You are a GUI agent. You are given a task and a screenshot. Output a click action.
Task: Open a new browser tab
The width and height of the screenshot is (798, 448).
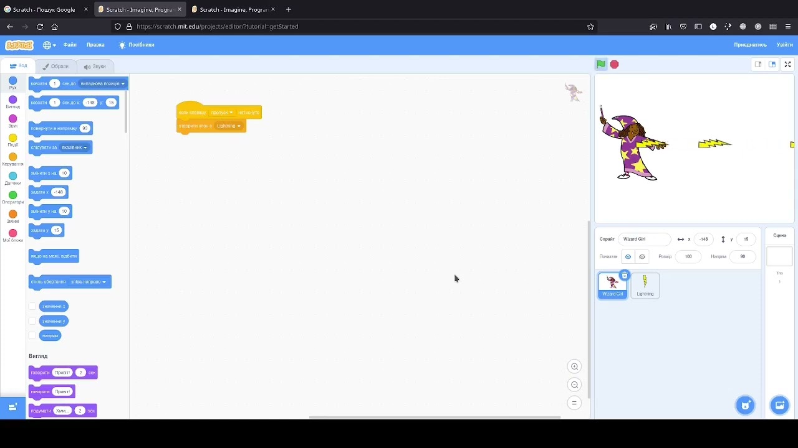(289, 9)
